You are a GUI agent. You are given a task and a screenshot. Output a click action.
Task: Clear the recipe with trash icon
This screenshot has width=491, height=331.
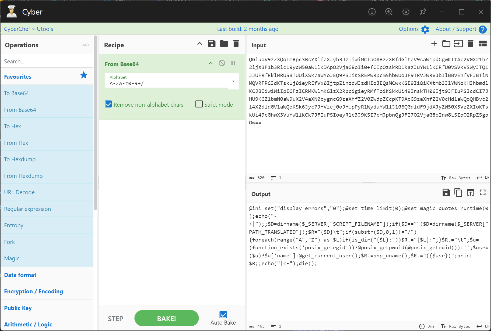(x=236, y=44)
